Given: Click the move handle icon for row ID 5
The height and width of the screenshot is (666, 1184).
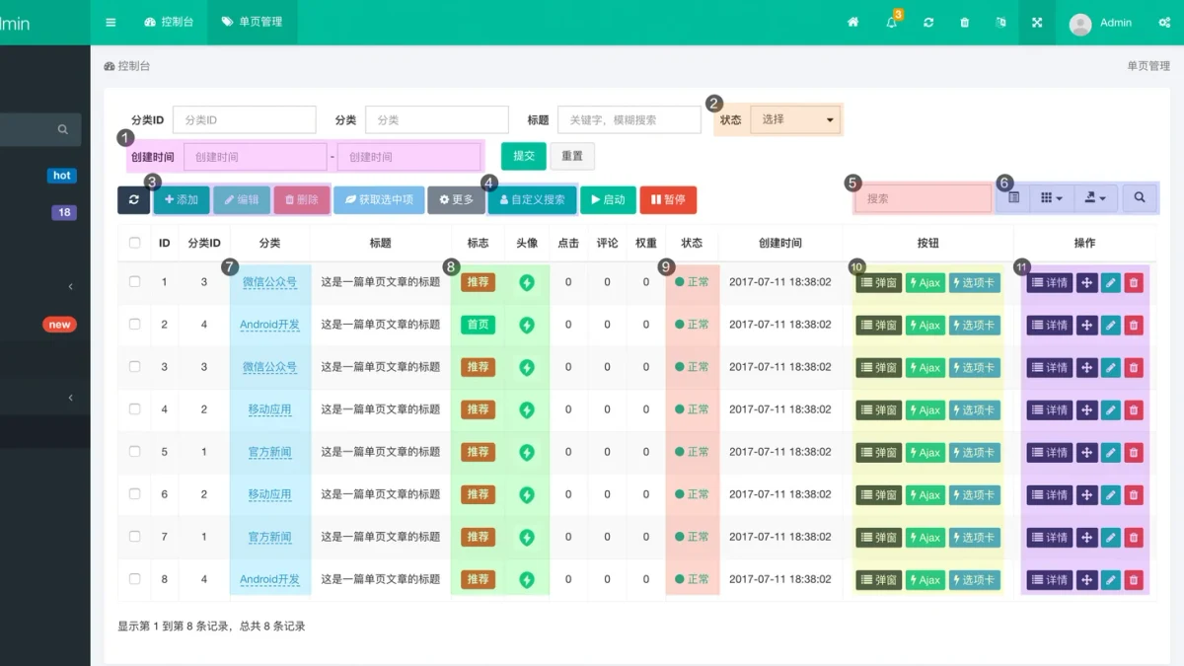Looking at the screenshot, I should click(1086, 453).
